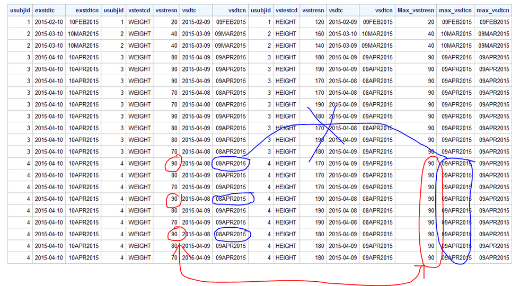This screenshot has width=529, height=286.
Task: Click vsstresn header above the value 120
Action: pos(313,11)
